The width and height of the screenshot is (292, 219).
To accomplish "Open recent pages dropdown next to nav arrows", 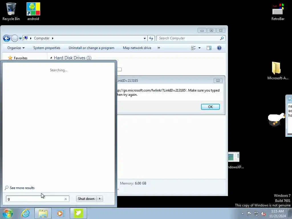I will pyautogui.click(x=20, y=38).
